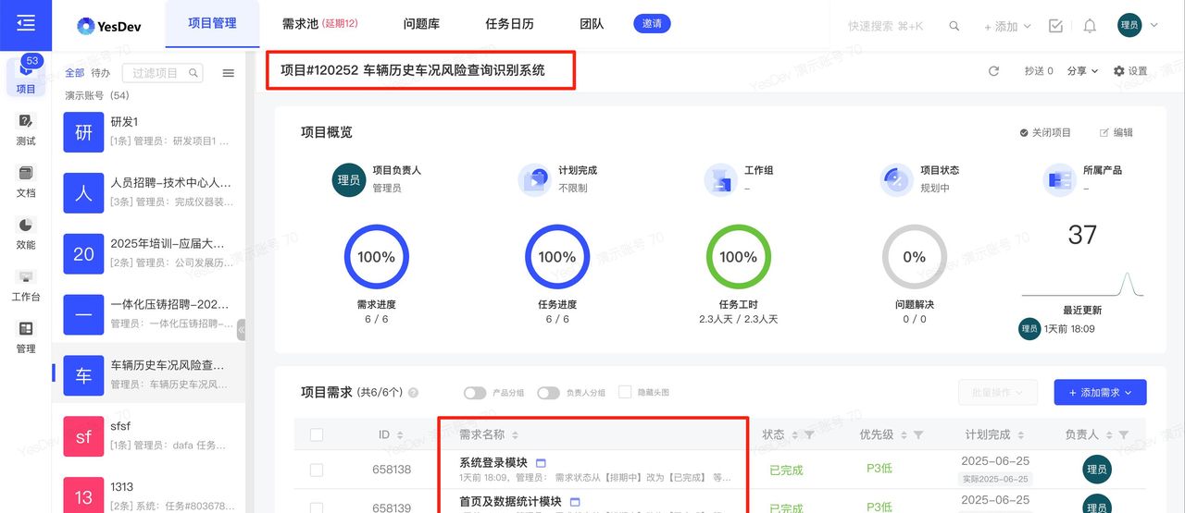Expand the user menu arrow beside avatar
1185x513 pixels.
point(1154,26)
